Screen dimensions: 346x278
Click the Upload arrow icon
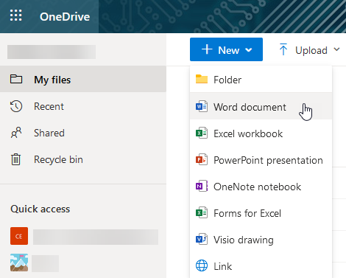click(x=283, y=49)
